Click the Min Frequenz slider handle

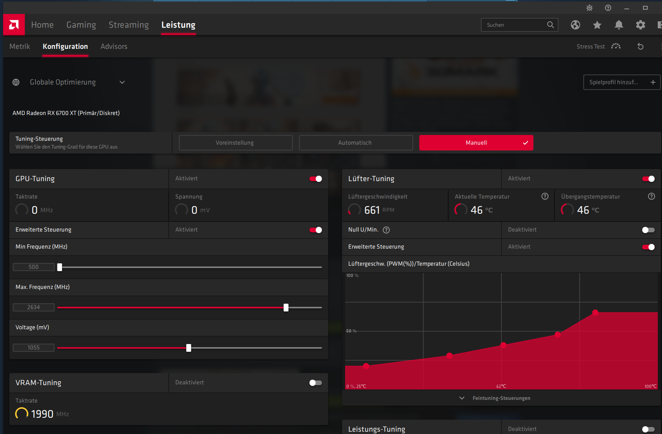60,267
